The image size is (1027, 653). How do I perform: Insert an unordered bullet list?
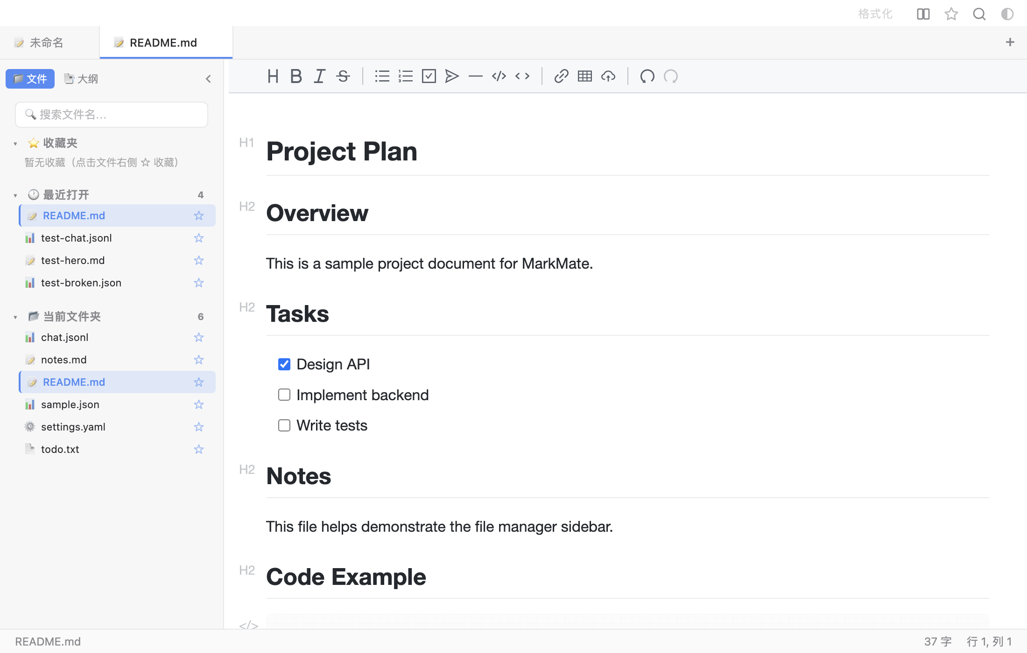pos(382,76)
